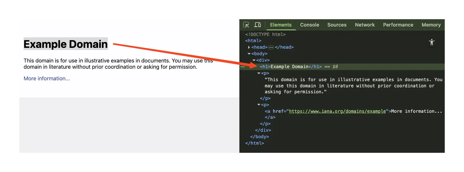The image size is (464, 172).
Task: Activate the inspect element picker icon
Action: coord(246,25)
